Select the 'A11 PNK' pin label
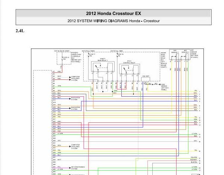 click(57, 95)
